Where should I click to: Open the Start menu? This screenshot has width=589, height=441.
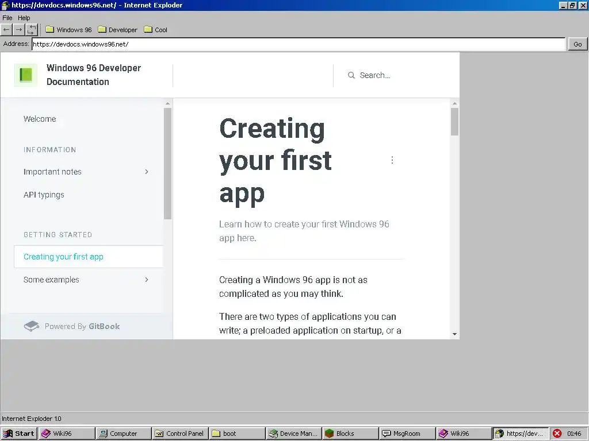coord(19,434)
